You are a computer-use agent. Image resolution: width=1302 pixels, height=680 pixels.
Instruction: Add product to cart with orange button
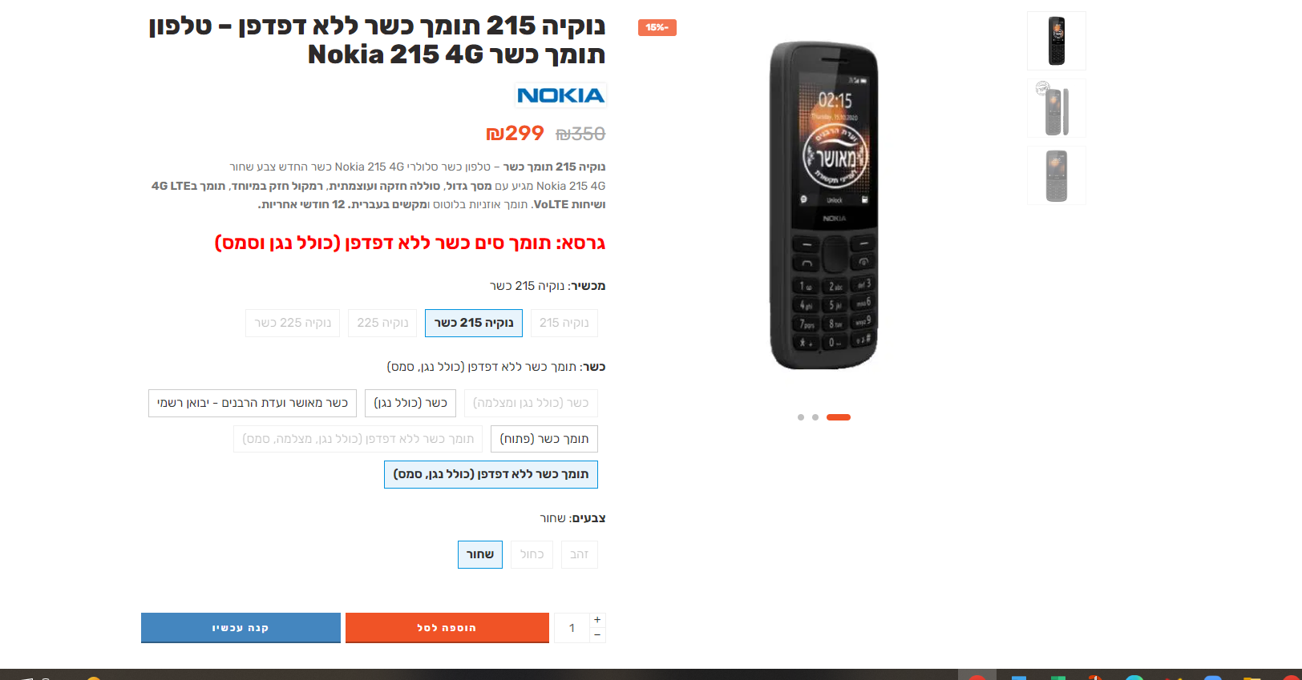coord(447,628)
